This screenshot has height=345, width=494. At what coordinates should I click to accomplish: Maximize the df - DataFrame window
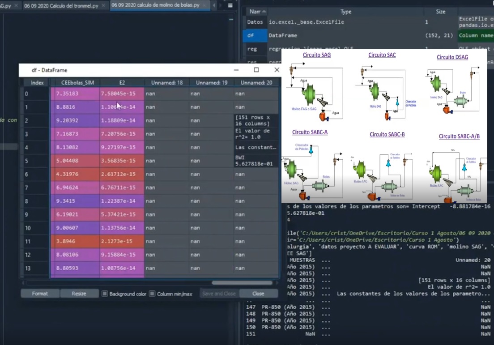[x=256, y=70]
